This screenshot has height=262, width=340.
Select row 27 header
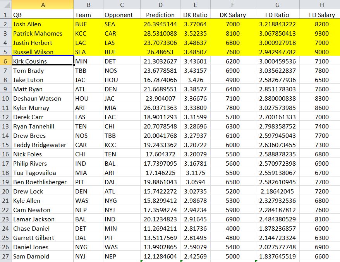coord(6,256)
